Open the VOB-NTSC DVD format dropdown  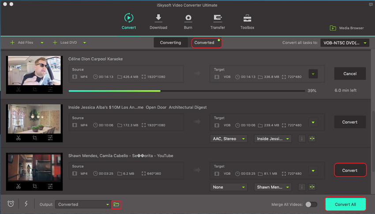[x=345, y=43]
